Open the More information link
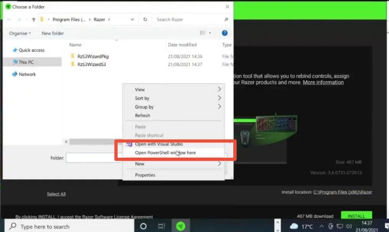 click(x=323, y=82)
